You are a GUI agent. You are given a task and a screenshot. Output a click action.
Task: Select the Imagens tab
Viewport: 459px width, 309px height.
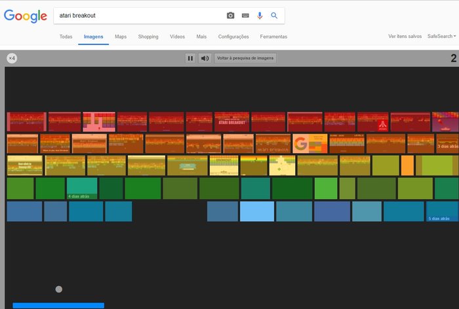[93, 37]
